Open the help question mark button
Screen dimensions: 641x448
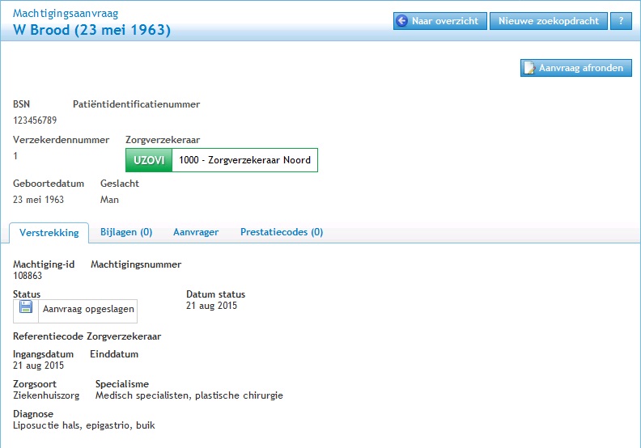pos(621,21)
